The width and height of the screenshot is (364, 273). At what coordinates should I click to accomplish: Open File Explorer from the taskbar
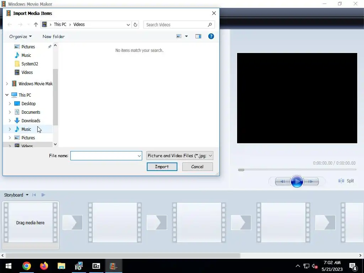click(61, 266)
